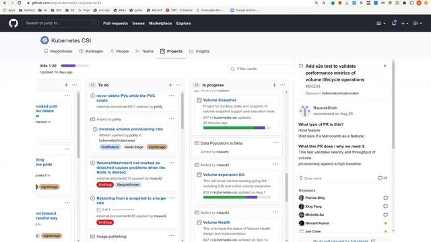Click the Volume Snapshot progress bar
This screenshot has width=431, height=242.
236,128
